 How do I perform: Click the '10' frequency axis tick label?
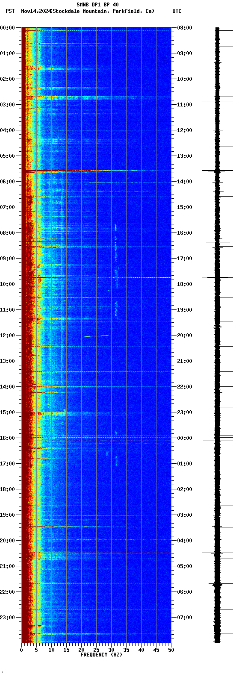tap(51, 650)
